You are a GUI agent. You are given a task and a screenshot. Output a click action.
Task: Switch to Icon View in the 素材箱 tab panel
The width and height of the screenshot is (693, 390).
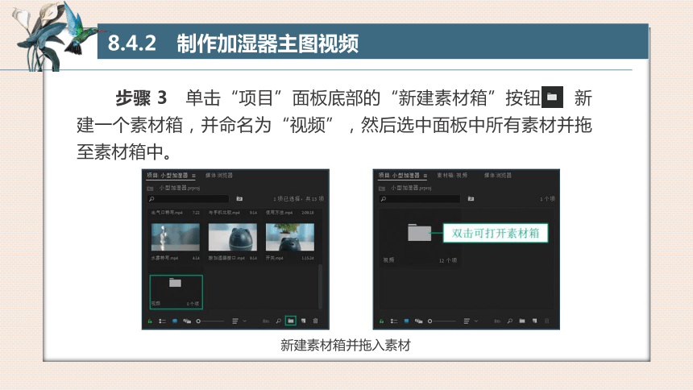point(406,321)
